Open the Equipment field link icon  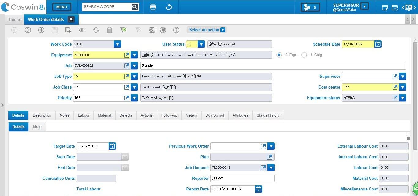(127, 55)
